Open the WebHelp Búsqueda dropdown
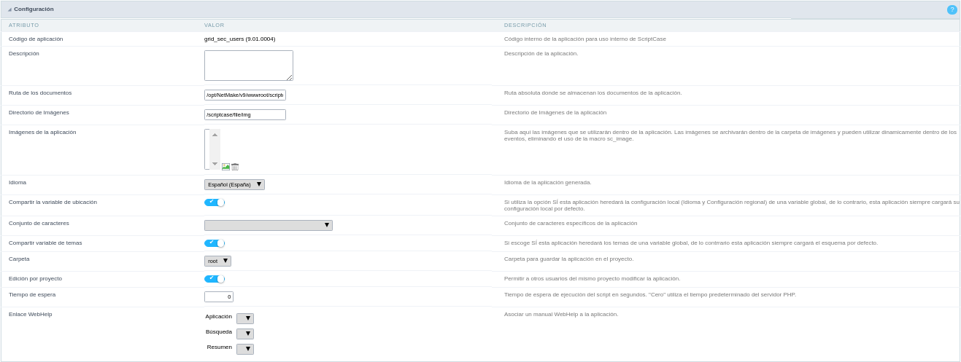961x362 pixels. [245, 334]
